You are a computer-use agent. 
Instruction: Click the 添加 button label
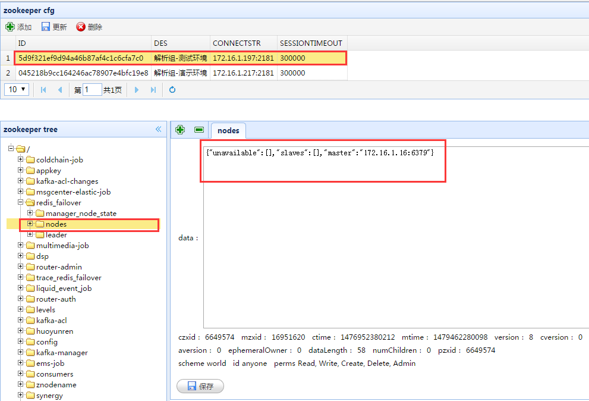[x=24, y=27]
